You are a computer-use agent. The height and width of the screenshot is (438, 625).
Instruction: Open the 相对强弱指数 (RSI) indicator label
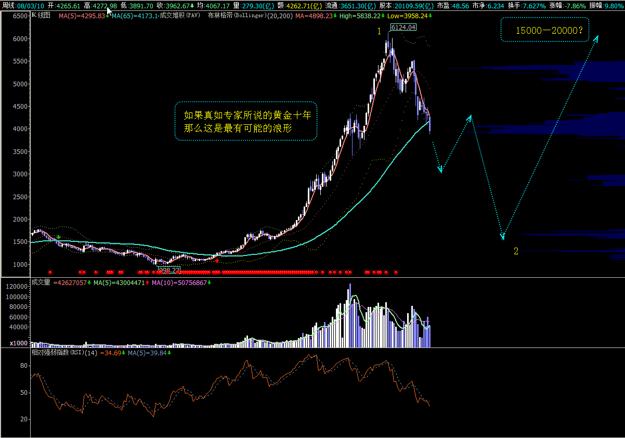point(64,353)
